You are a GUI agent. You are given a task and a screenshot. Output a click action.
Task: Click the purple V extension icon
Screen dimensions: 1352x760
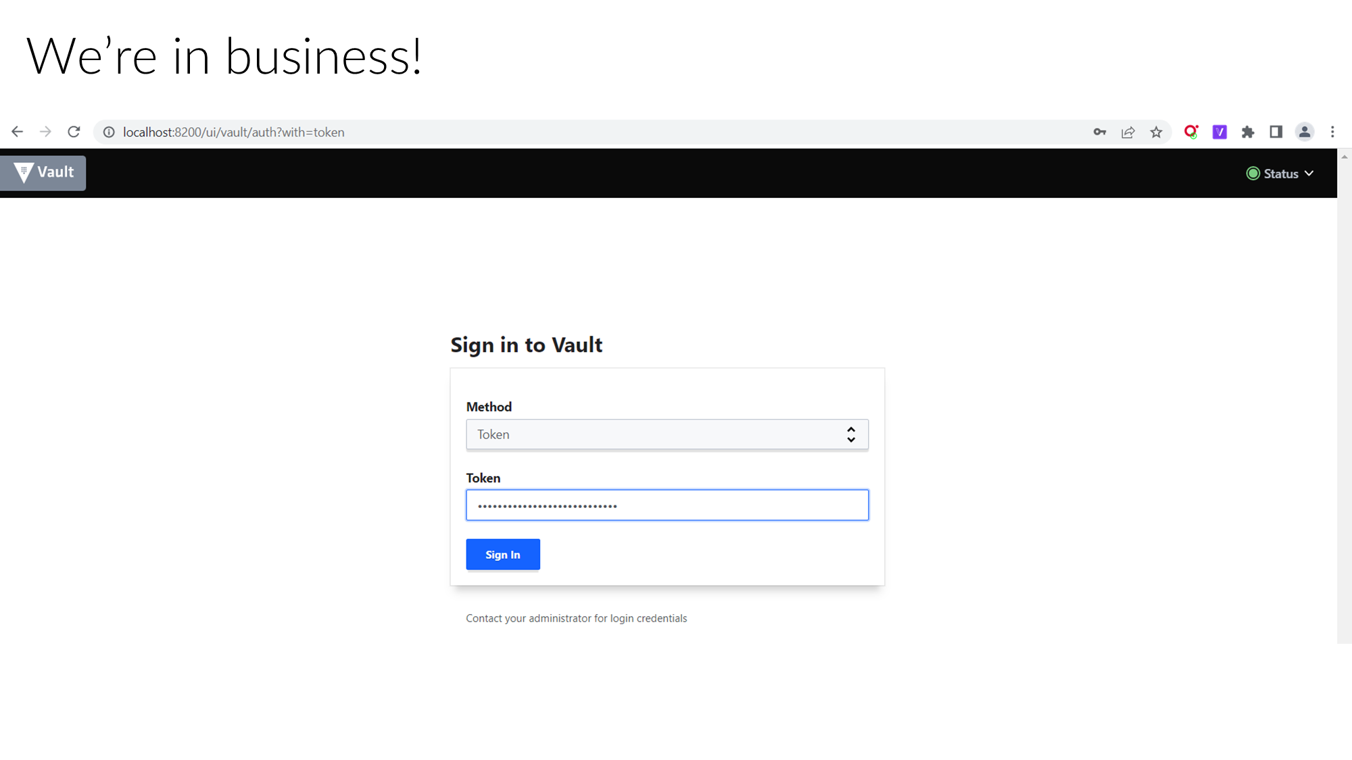pos(1220,132)
